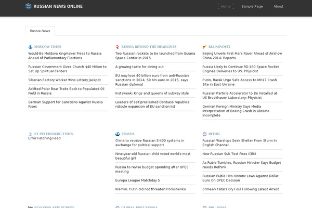312x208 pixels.
Task: Open 'Russian Ruble Hits Historic Lows' article
Action: [x=241, y=178]
